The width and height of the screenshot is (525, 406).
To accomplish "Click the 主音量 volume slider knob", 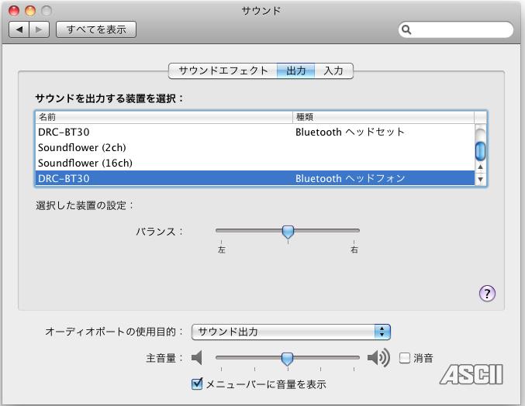I will pos(287,359).
